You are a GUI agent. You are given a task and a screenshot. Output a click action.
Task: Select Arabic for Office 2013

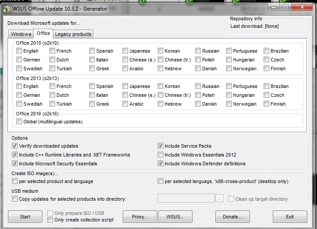(x=125, y=104)
